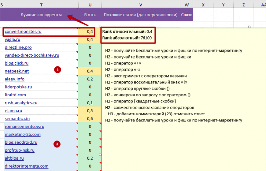Click the 'H2 - оператор «-»' line
266x171 pixels.
pyautogui.click(x=123, y=70)
